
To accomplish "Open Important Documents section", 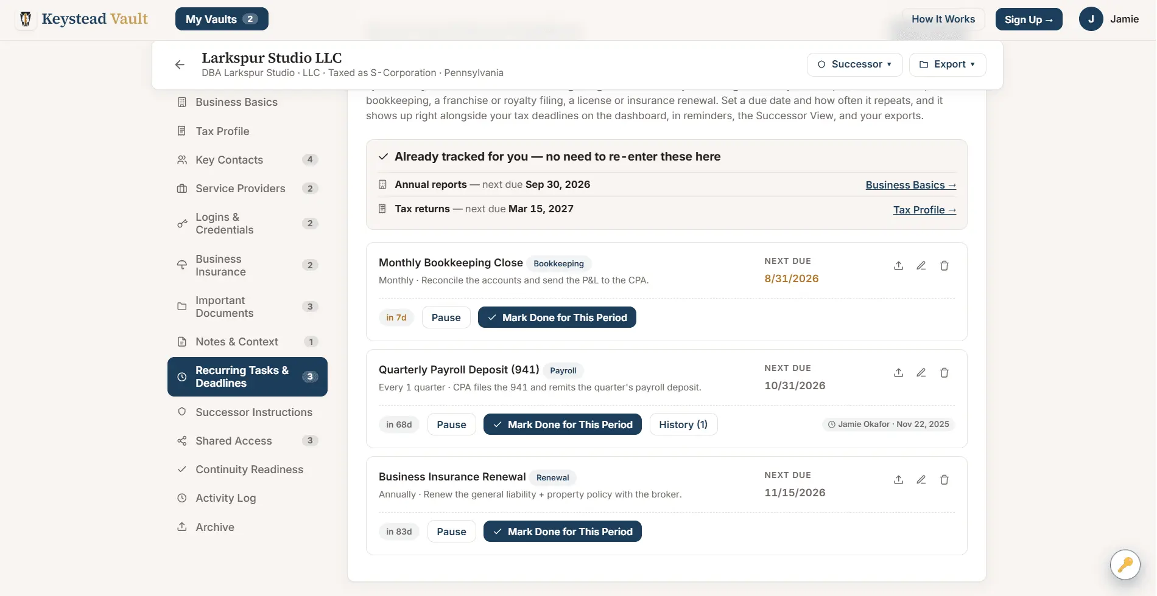I will pyautogui.click(x=247, y=307).
